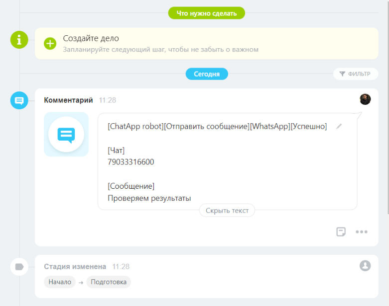This screenshot has height=306, width=389.
Task: Collapse the comment with Скрыть текст
Action: pos(227,211)
